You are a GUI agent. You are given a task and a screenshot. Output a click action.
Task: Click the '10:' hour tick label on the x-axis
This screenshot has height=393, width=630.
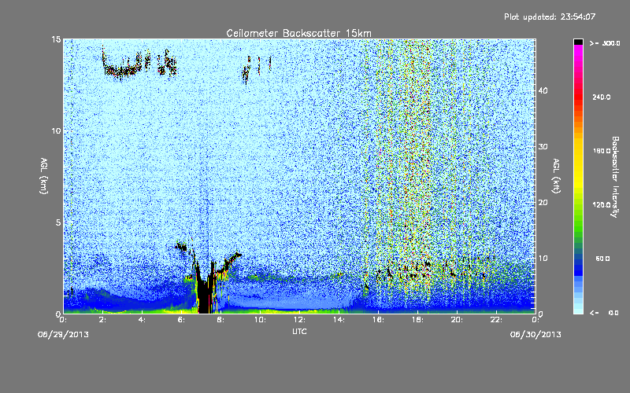click(260, 320)
